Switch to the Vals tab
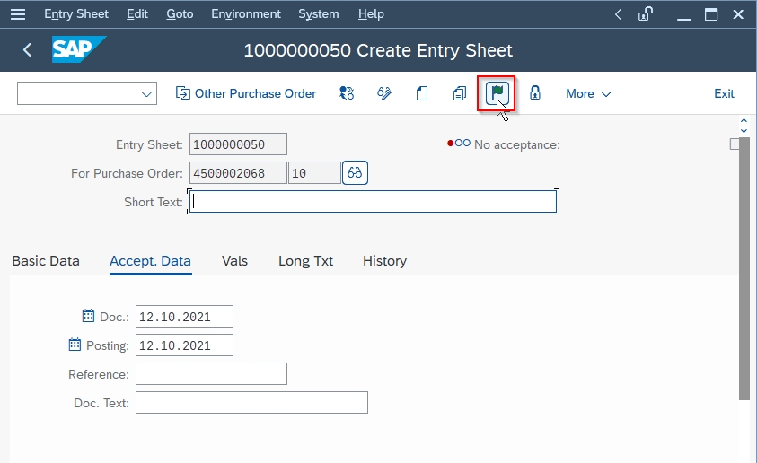The image size is (757, 463). coord(234,261)
